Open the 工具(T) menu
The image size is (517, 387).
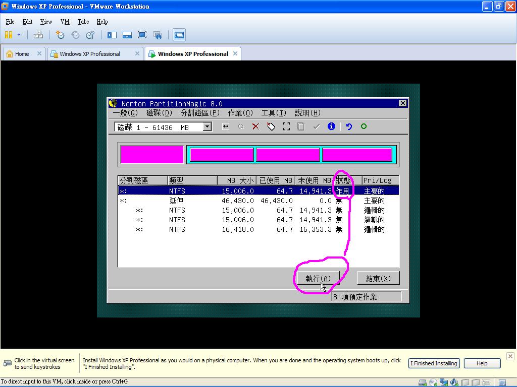click(274, 113)
